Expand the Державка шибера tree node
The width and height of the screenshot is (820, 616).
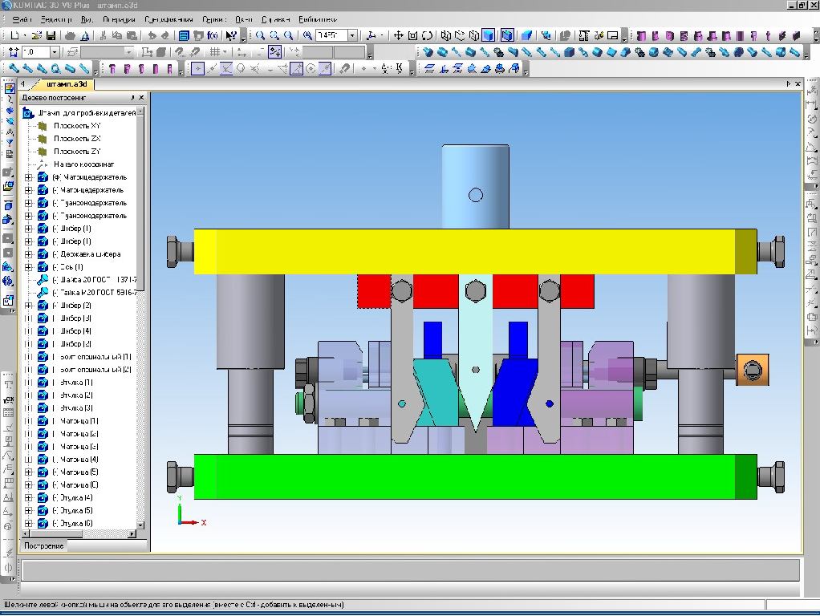29,254
